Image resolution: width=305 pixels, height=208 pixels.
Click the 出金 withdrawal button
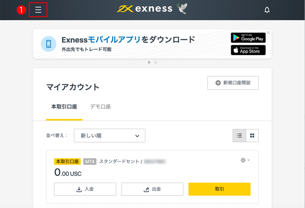pos(152,189)
